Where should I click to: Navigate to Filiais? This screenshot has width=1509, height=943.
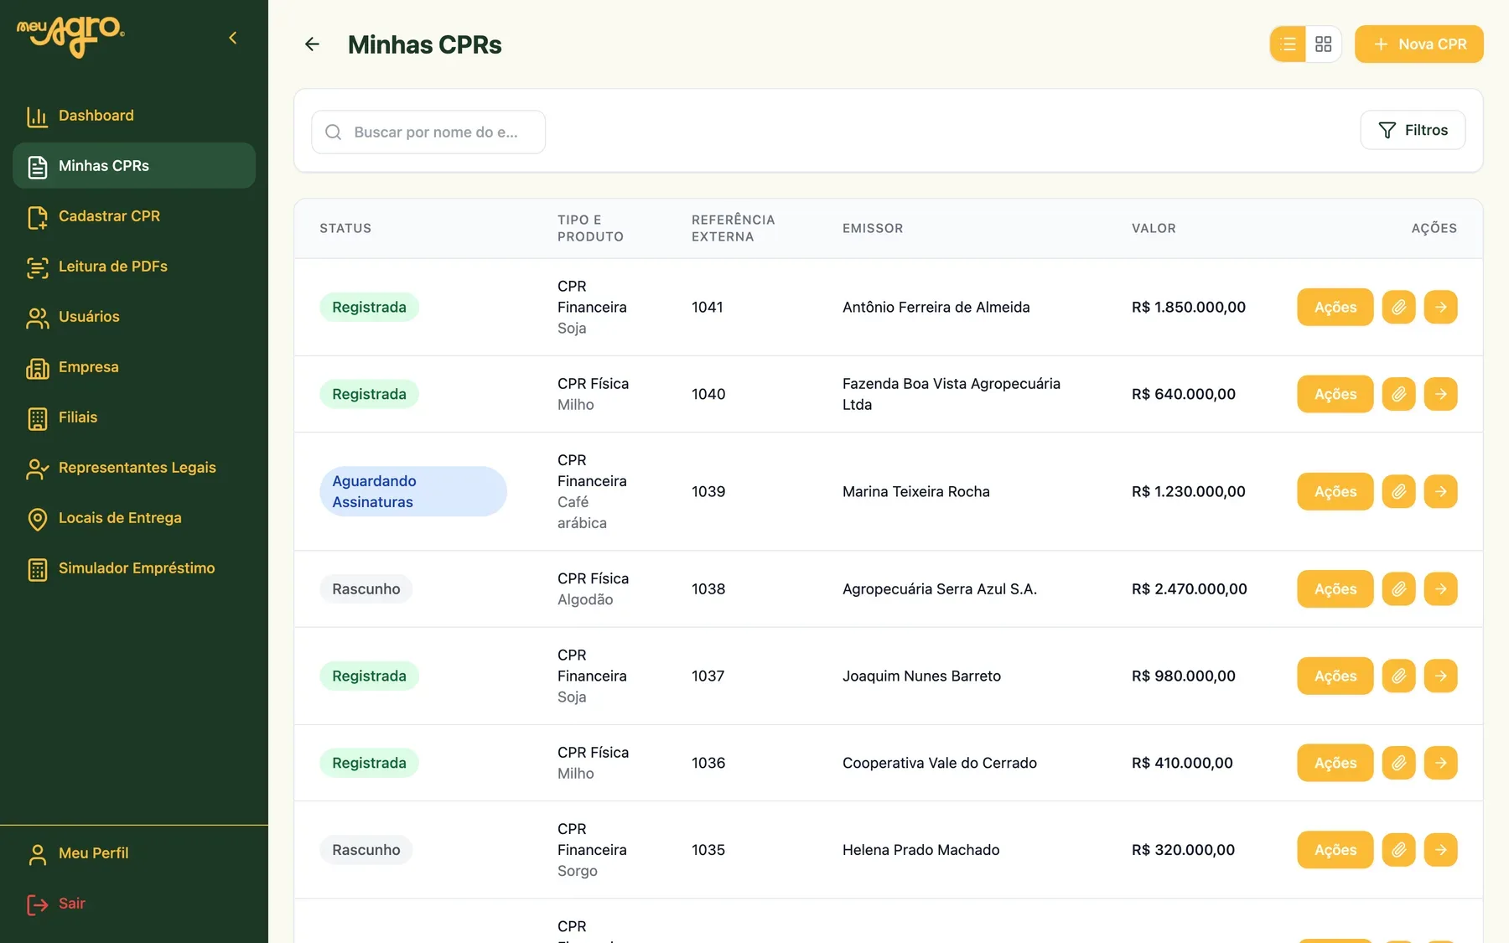point(134,417)
